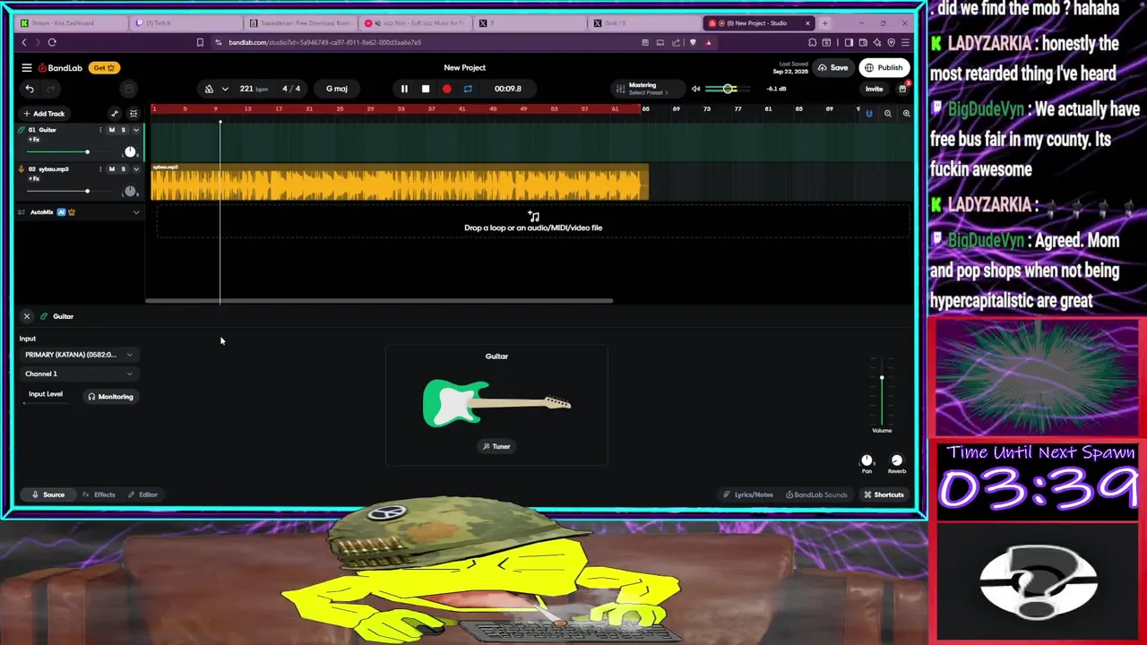Mute the Guitar track

click(112, 130)
